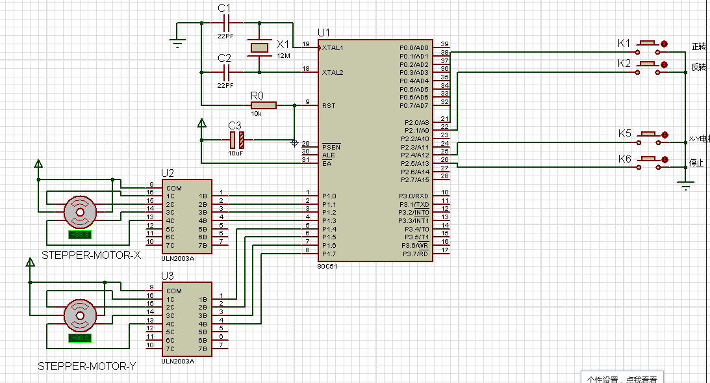Click the 正转 label beside K1
The width and height of the screenshot is (710, 383).
[699, 47]
